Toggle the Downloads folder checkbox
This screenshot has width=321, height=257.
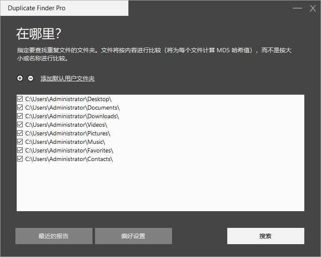[20, 116]
